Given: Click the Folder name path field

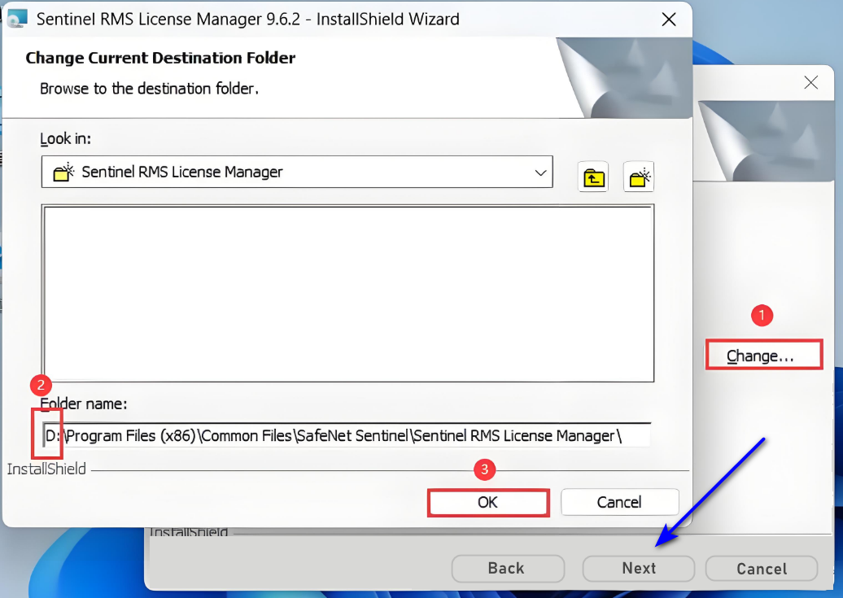Looking at the screenshot, I should 347,435.
